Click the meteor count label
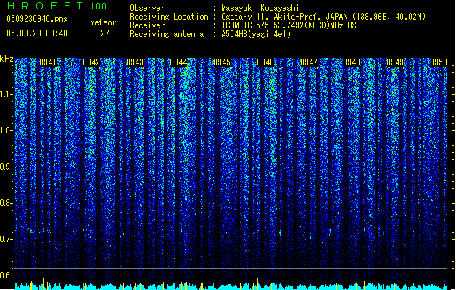 pos(103,22)
